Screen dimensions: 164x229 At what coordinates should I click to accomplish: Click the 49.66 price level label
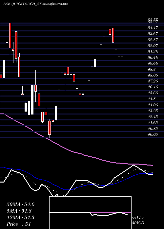(x=153, y=63)
